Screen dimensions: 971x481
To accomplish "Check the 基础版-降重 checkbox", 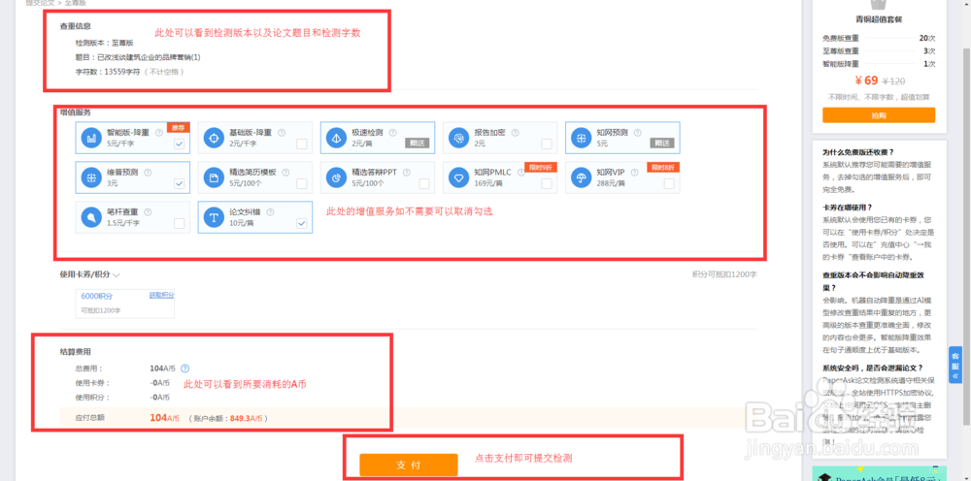I will [x=302, y=144].
